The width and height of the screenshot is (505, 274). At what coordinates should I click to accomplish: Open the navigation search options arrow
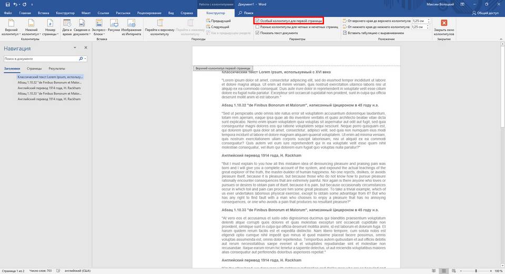pos(85,58)
